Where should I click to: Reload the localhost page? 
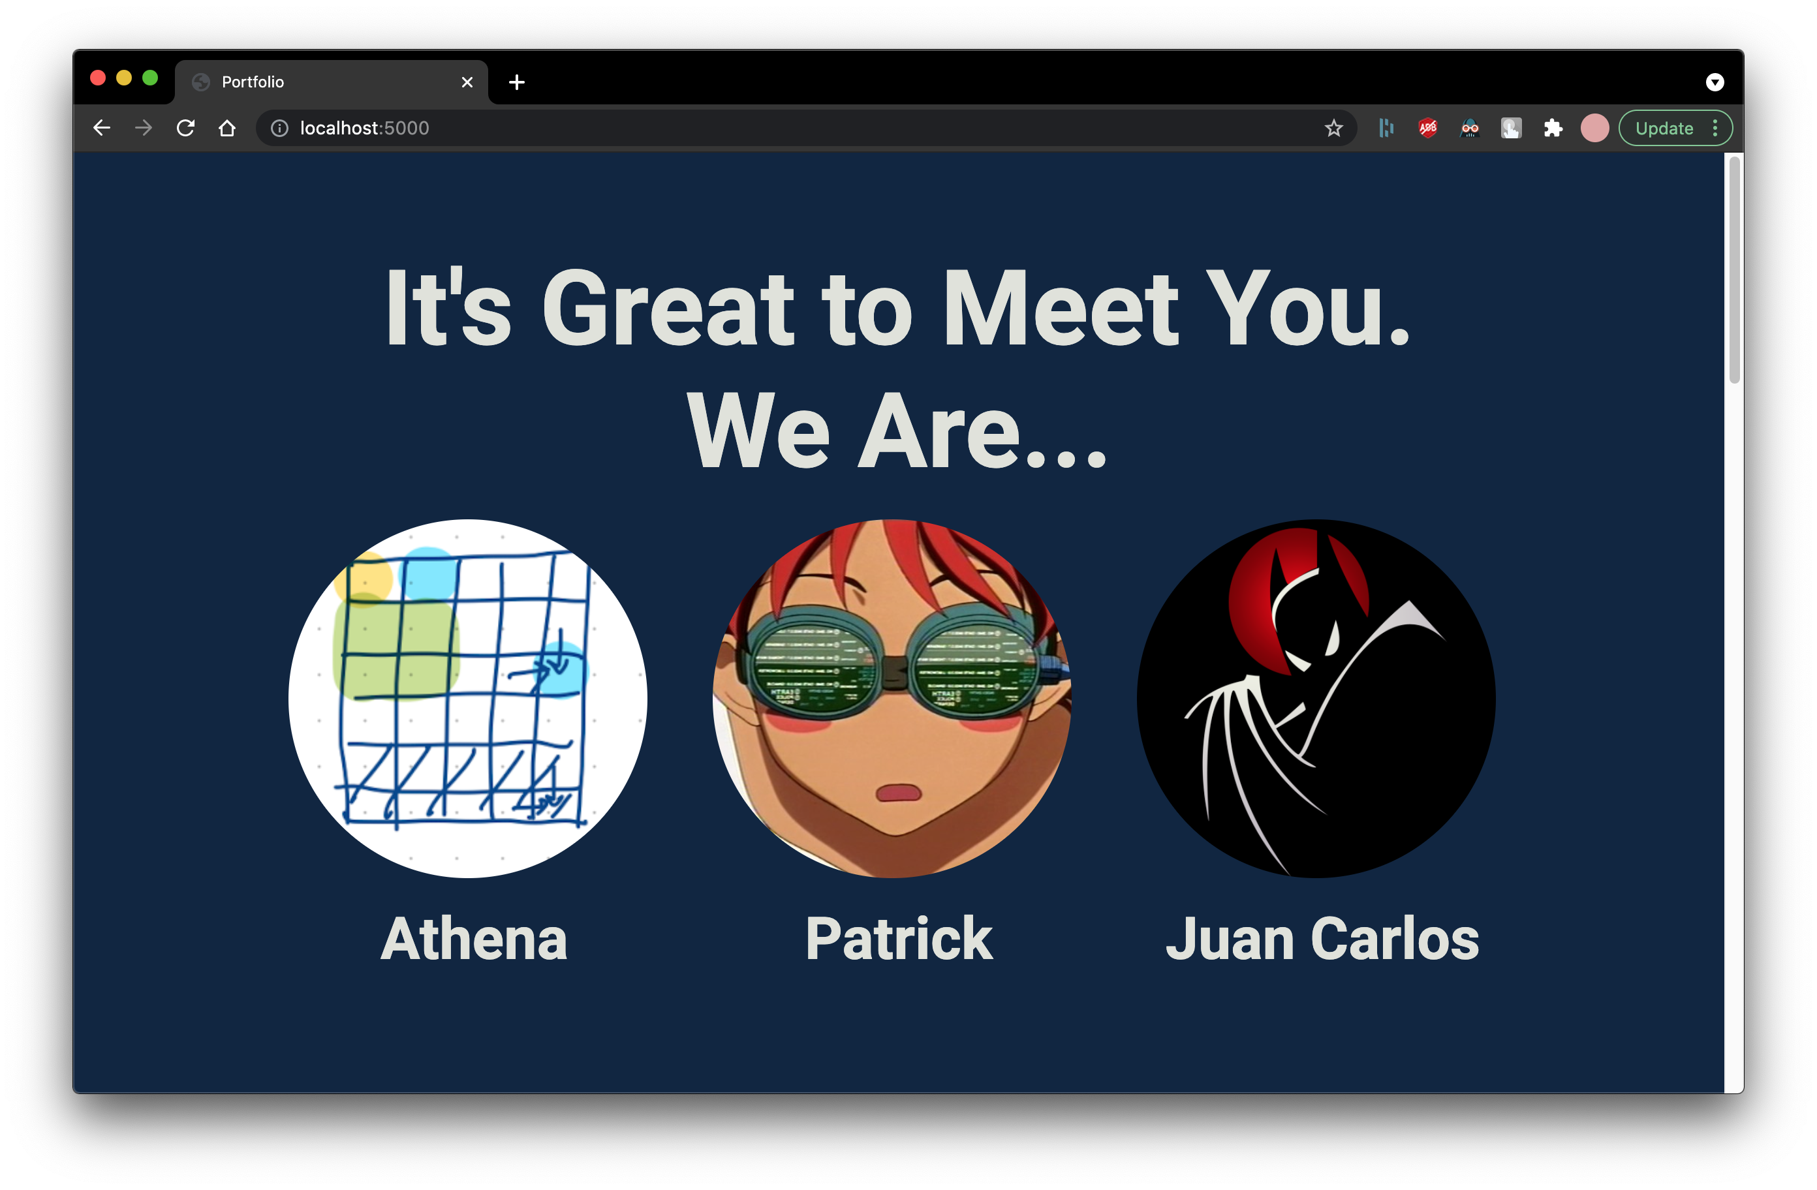pyautogui.click(x=185, y=129)
